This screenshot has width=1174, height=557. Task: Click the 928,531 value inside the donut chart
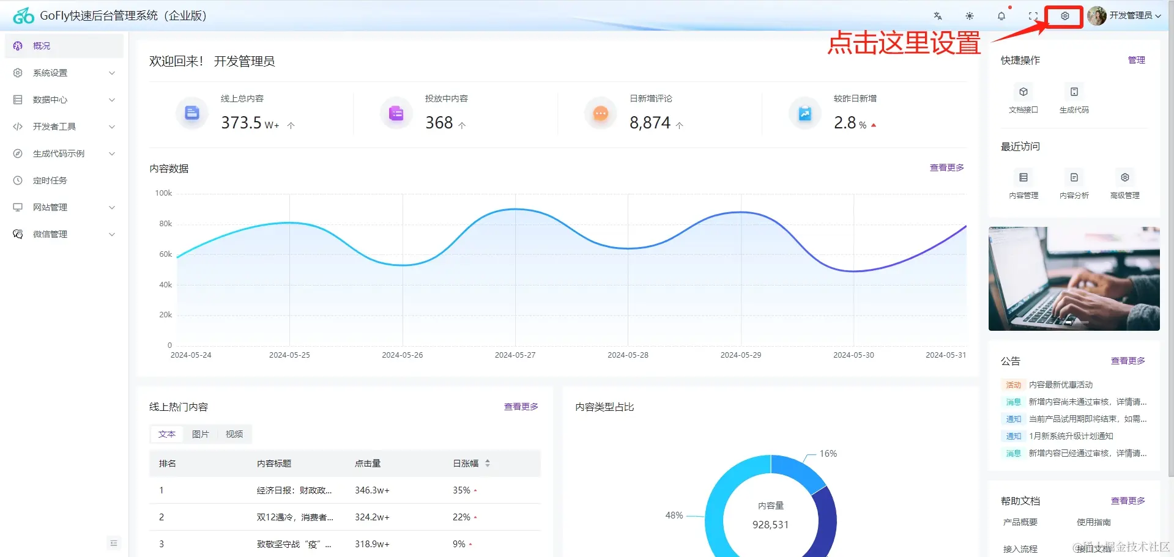tap(771, 525)
